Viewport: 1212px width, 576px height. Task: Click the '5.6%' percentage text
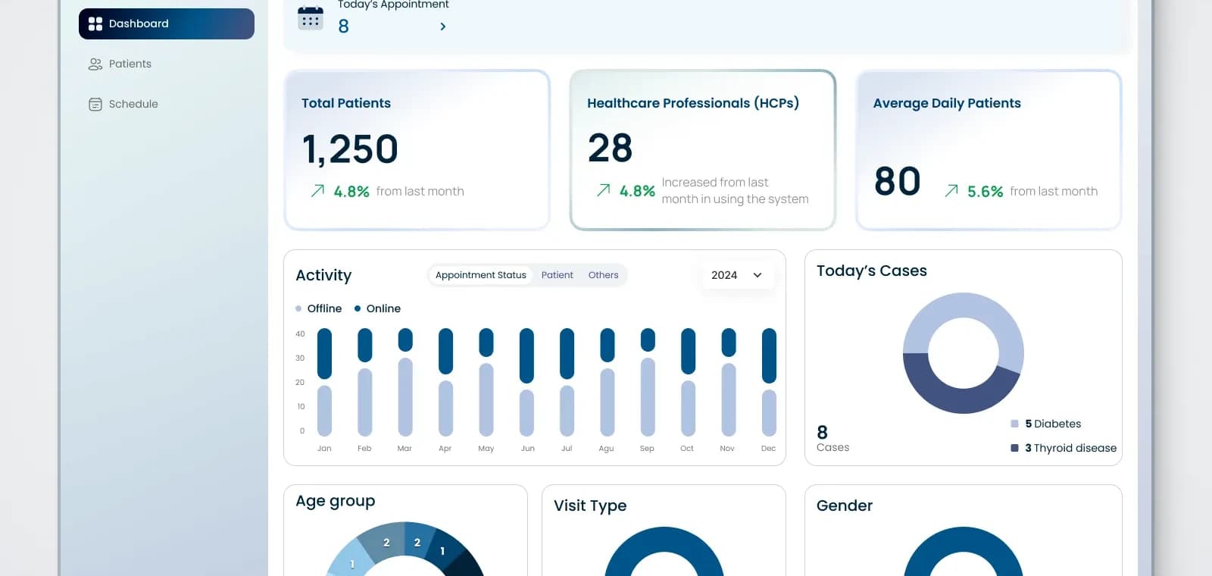coord(985,192)
